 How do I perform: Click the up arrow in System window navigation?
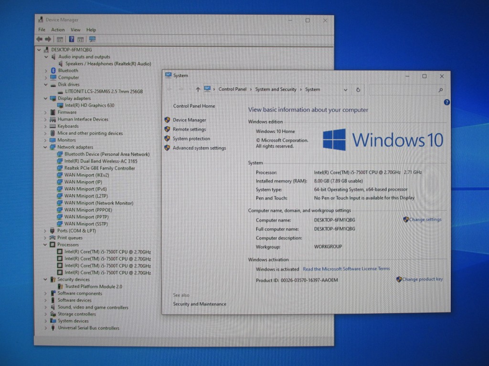(x=198, y=90)
